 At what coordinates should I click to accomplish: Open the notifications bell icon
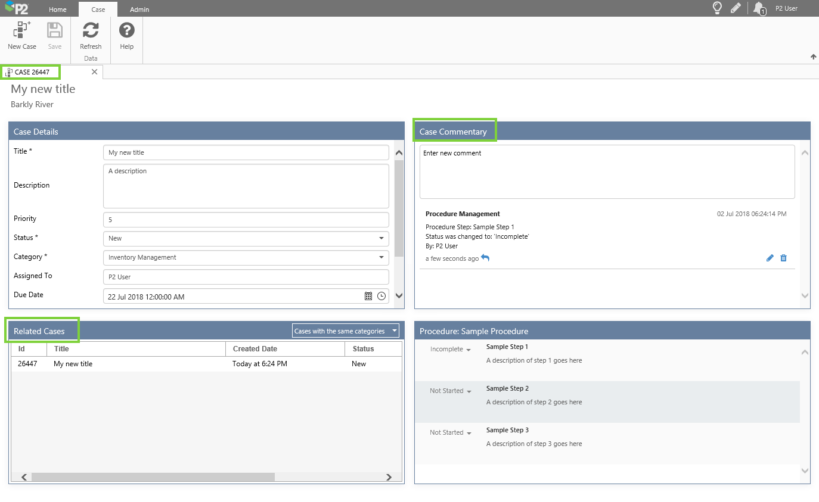(x=758, y=8)
